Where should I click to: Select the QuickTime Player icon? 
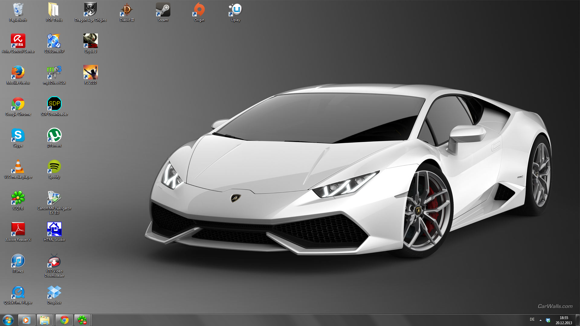(x=18, y=295)
